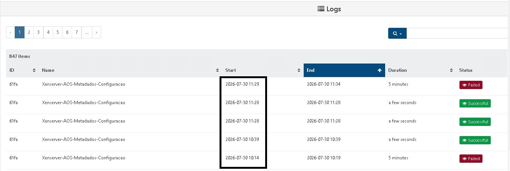Open the Failed status of the 10:14 log
510x171 pixels.
(x=470, y=159)
